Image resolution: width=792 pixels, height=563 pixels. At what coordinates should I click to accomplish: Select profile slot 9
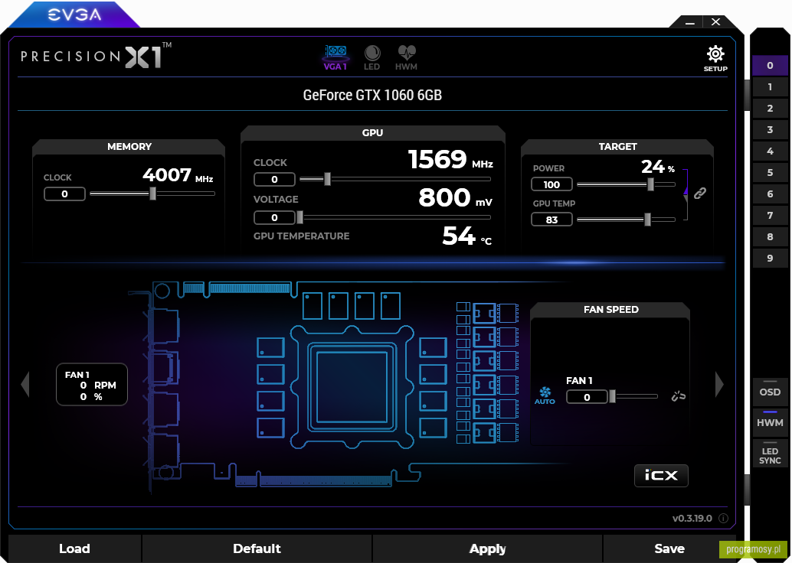point(770,259)
